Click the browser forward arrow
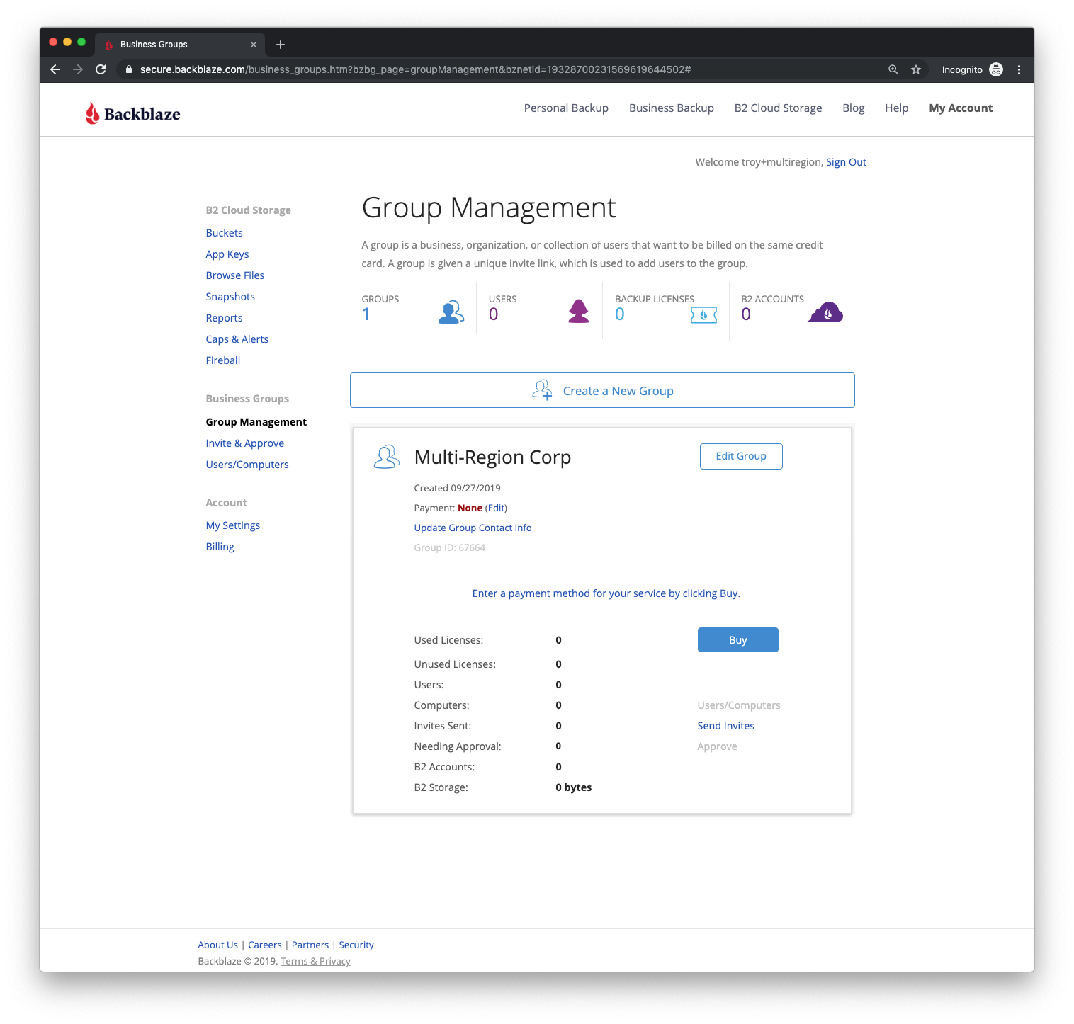The image size is (1074, 1024). 78,69
